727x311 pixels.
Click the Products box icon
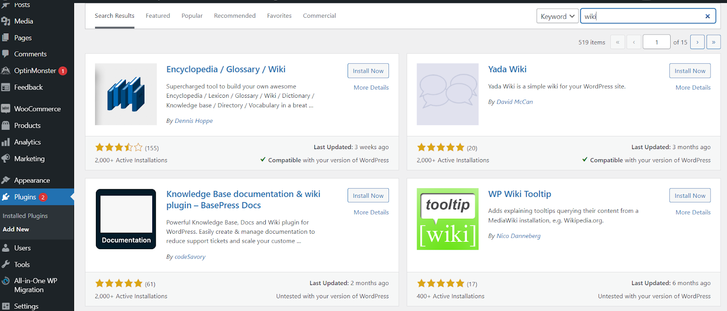tap(5, 125)
